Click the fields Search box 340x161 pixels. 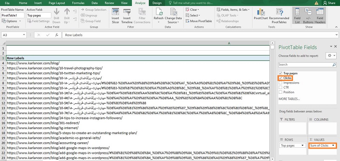coord(305,65)
